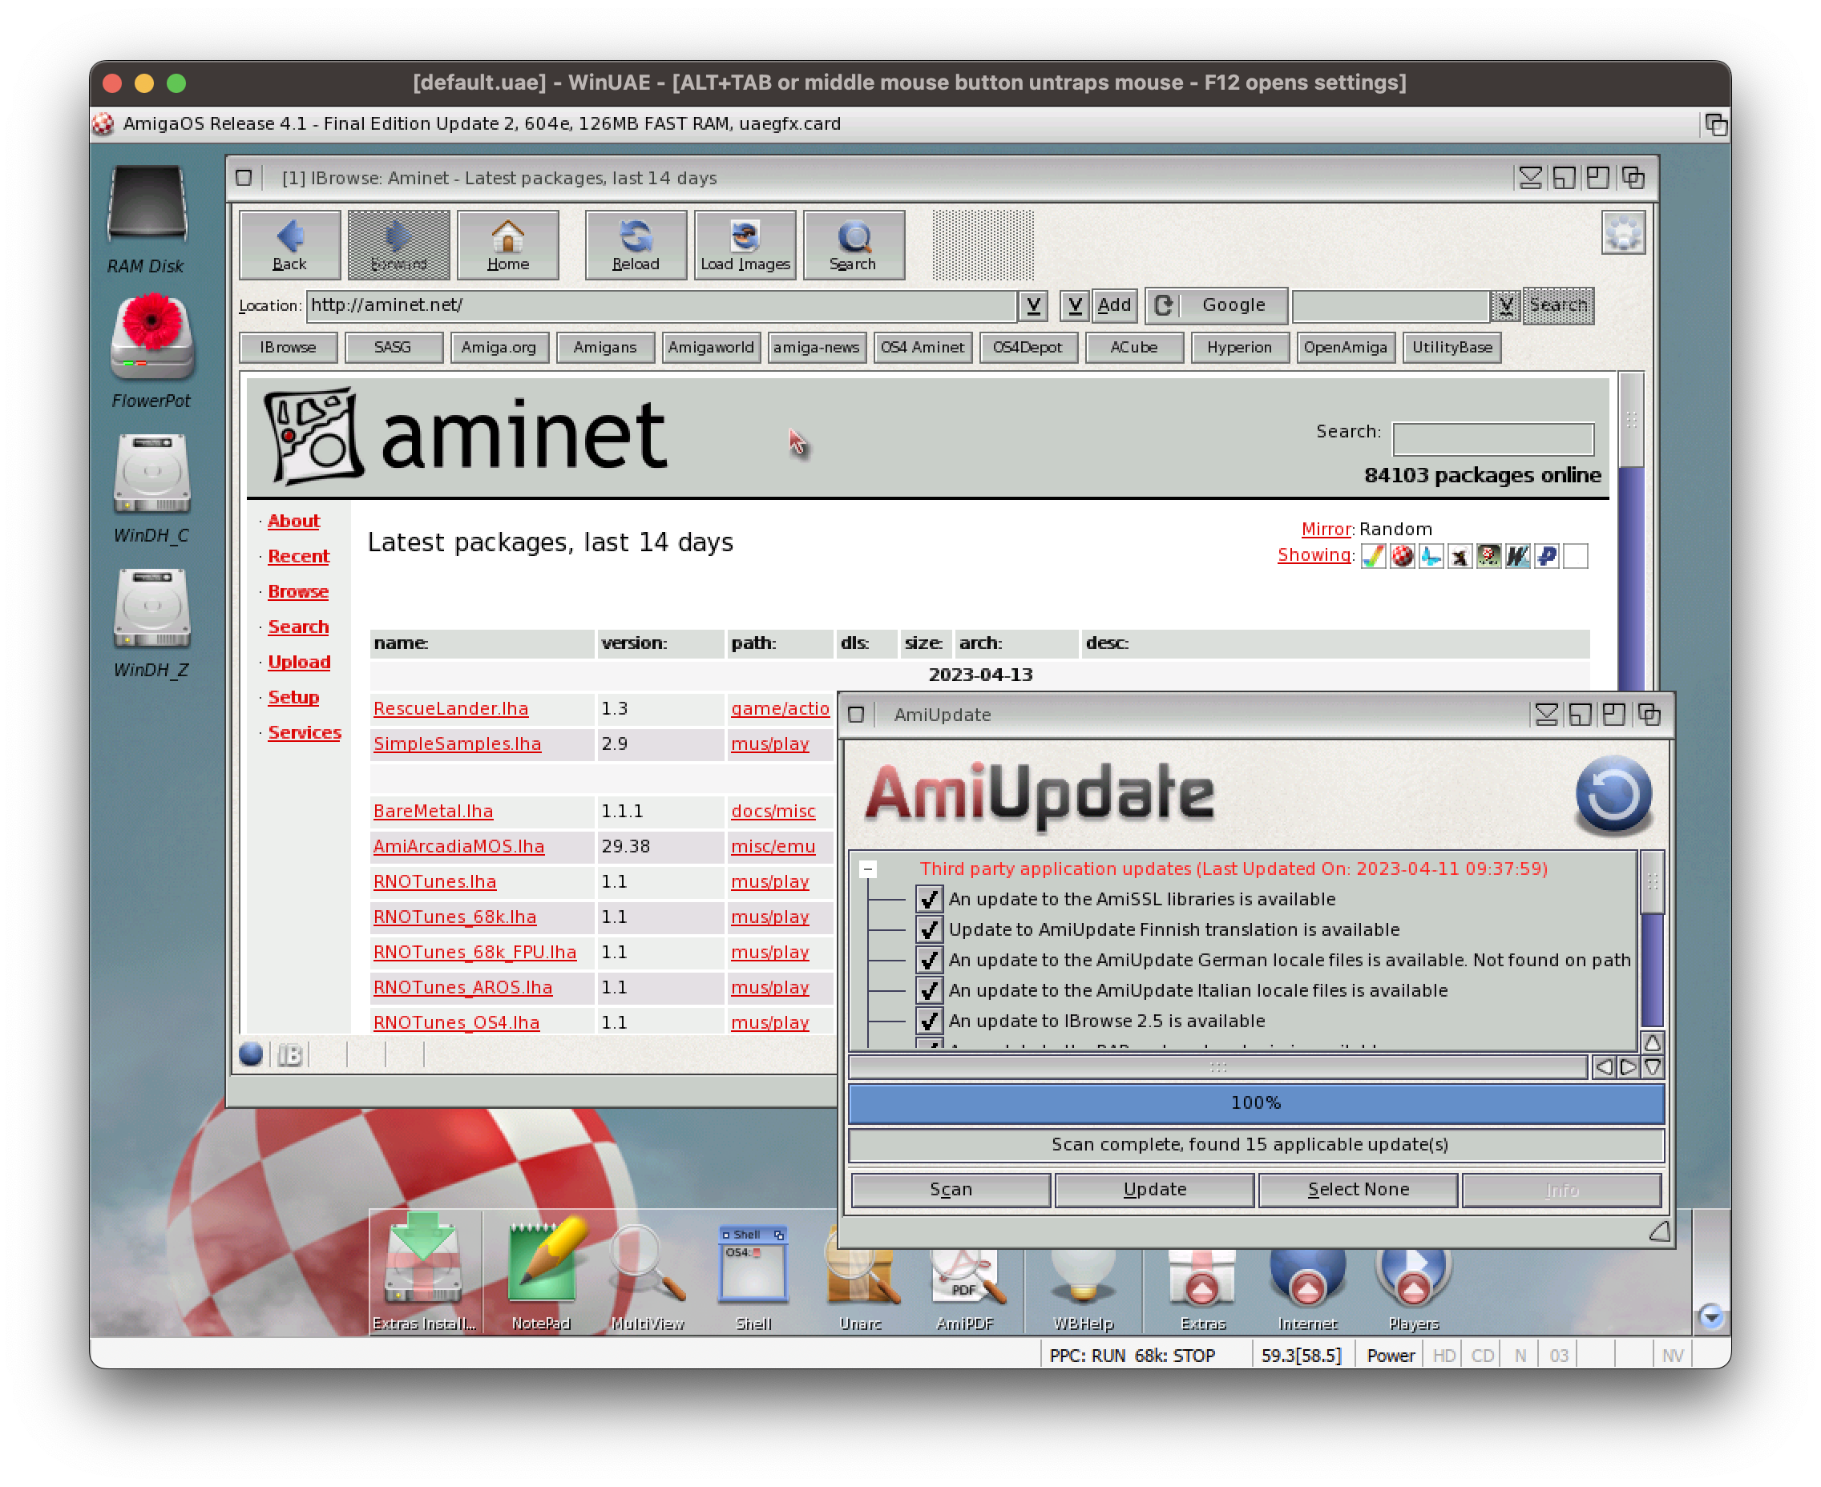1821x1487 pixels.
Task: Click the AmiUpdate blue refresh logo icon
Action: pos(1613,795)
